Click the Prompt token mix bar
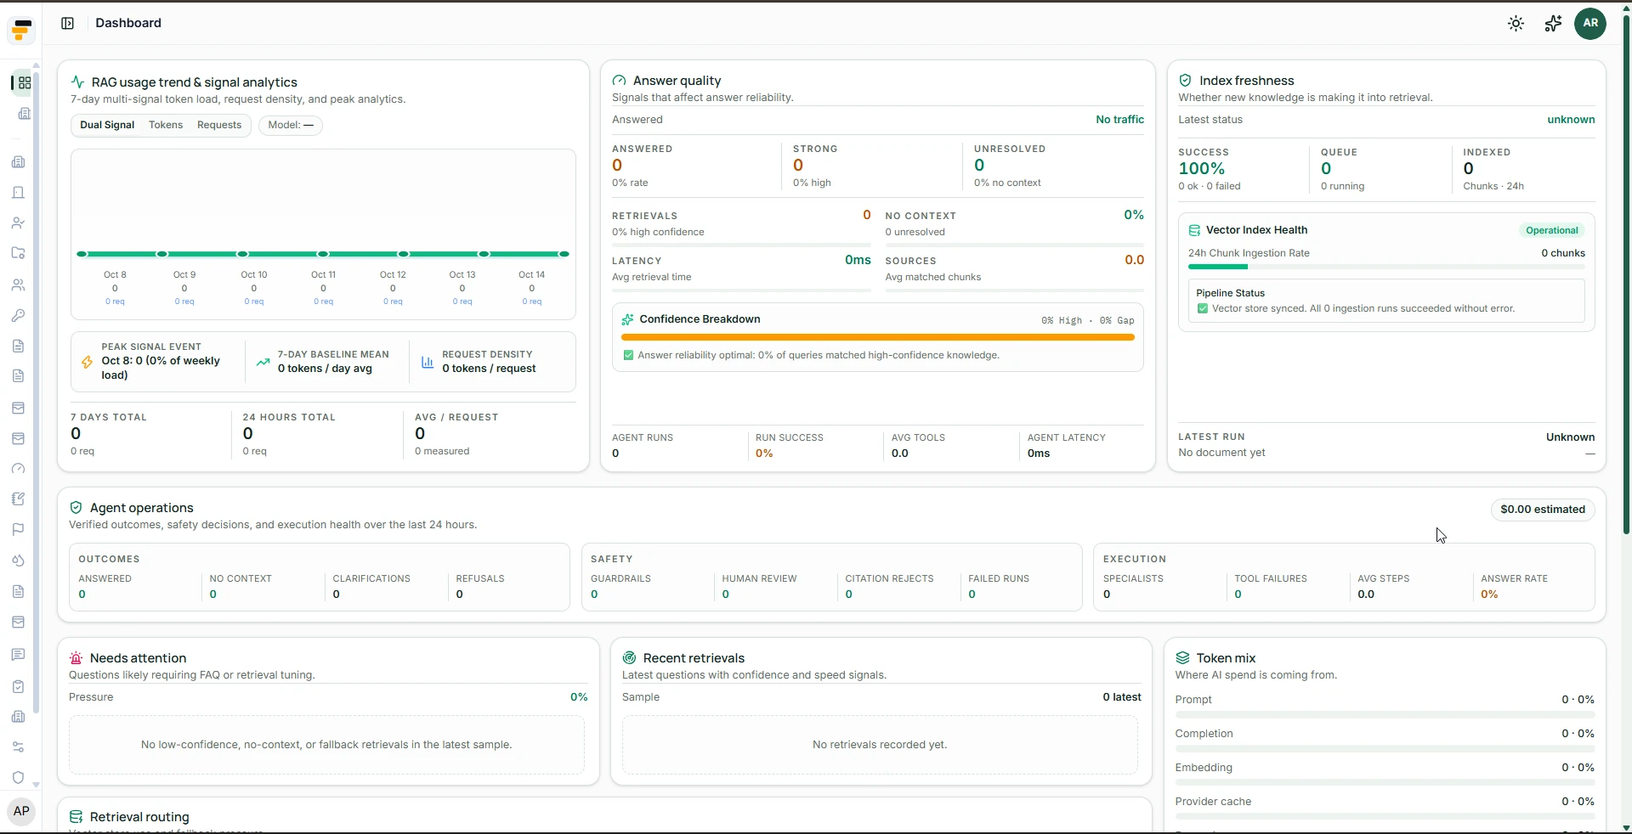Image resolution: width=1632 pixels, height=834 pixels. click(1385, 715)
